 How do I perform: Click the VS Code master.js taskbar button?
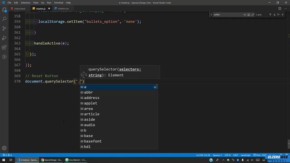tap(27, 160)
